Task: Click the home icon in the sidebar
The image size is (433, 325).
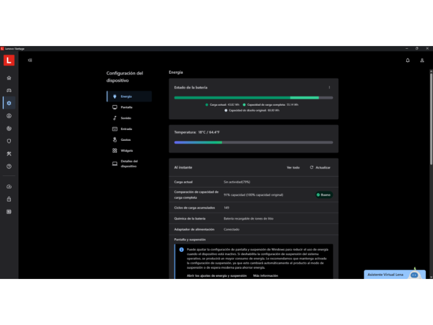Action: coord(9,78)
